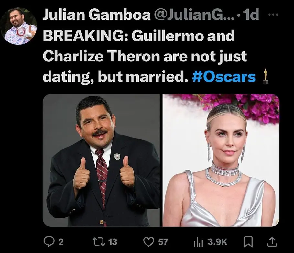Screen dimensions: 294x253
Task: Click the like count 57
Action: coord(163,242)
